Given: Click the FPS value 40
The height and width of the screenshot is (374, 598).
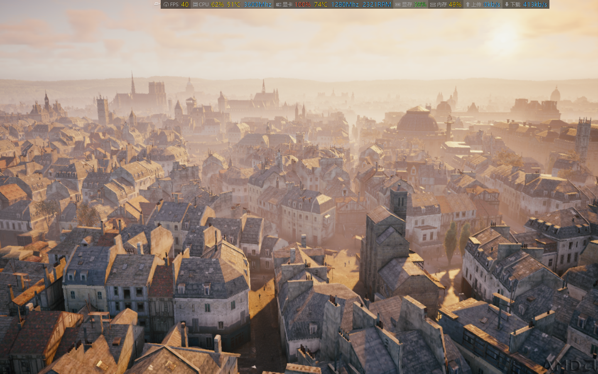Looking at the screenshot, I should 185,5.
